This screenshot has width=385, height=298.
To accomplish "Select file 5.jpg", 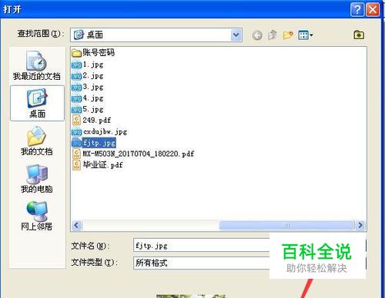I will [88, 109].
